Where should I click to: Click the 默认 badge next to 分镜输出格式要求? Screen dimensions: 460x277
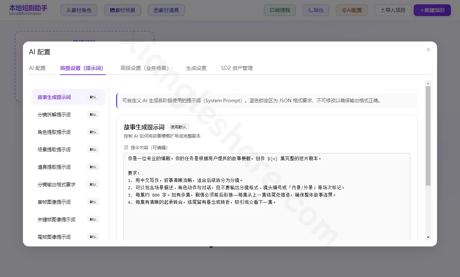pos(93,185)
